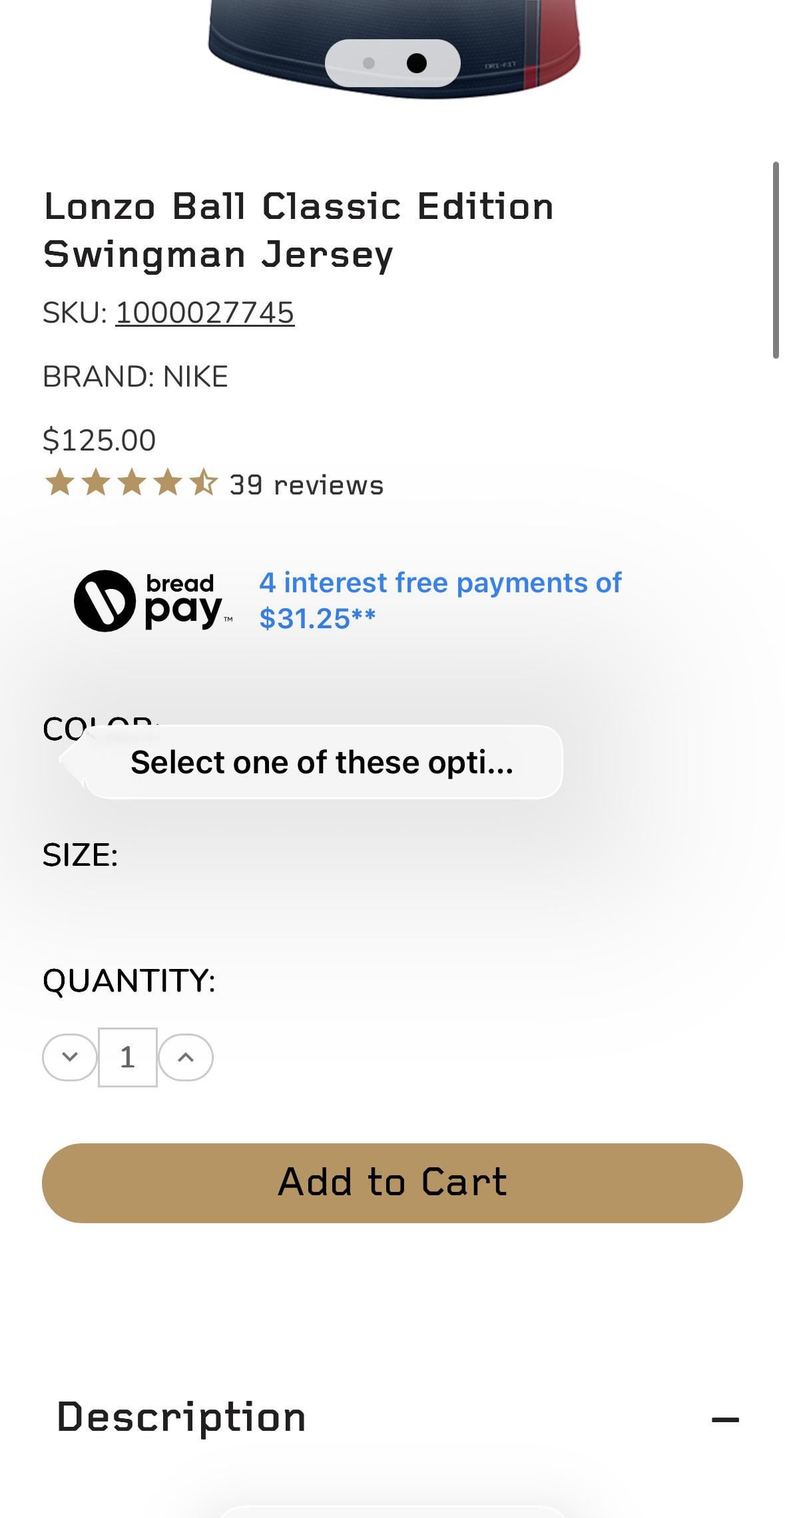Click the first gold rating star
The width and height of the screenshot is (785, 1518).
[x=59, y=482]
